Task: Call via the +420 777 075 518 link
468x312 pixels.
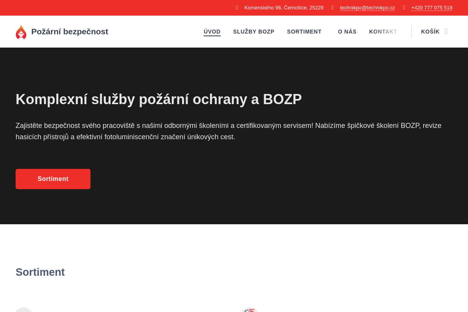Action: [x=432, y=7]
